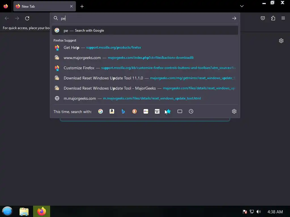This screenshot has height=217, width=290.
Task: Open the m.majorgeeks.com suggestion
Action: (145, 98)
